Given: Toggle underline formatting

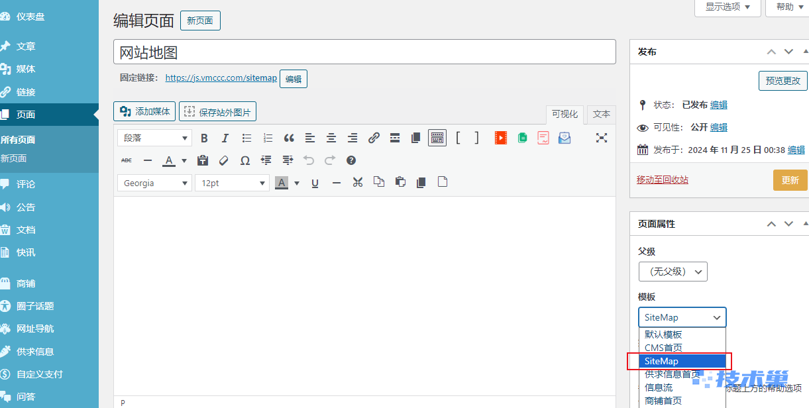Looking at the screenshot, I should click(315, 183).
